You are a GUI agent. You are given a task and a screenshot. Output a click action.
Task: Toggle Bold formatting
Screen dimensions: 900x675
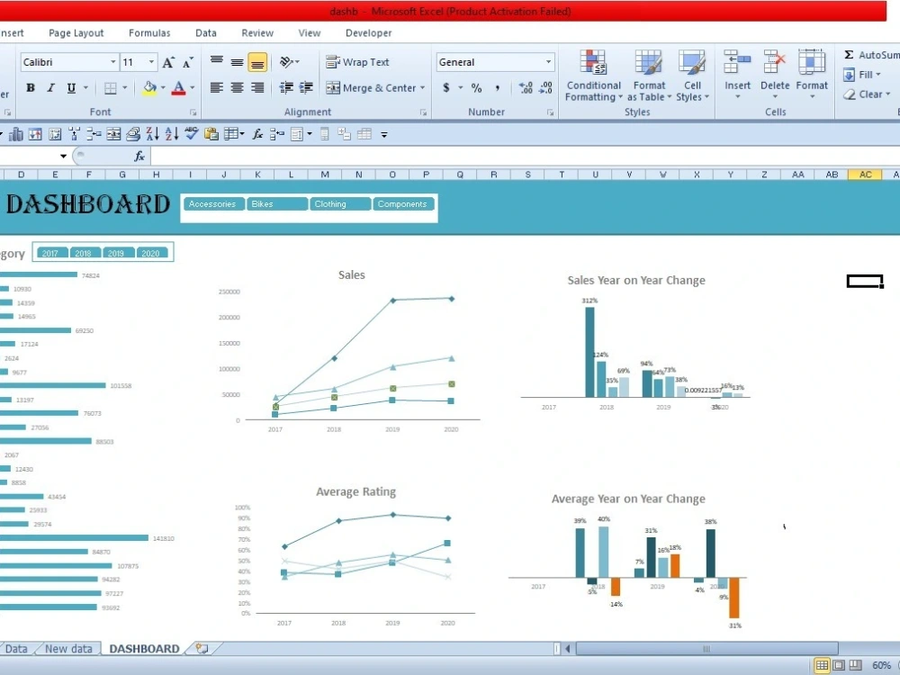tap(31, 88)
